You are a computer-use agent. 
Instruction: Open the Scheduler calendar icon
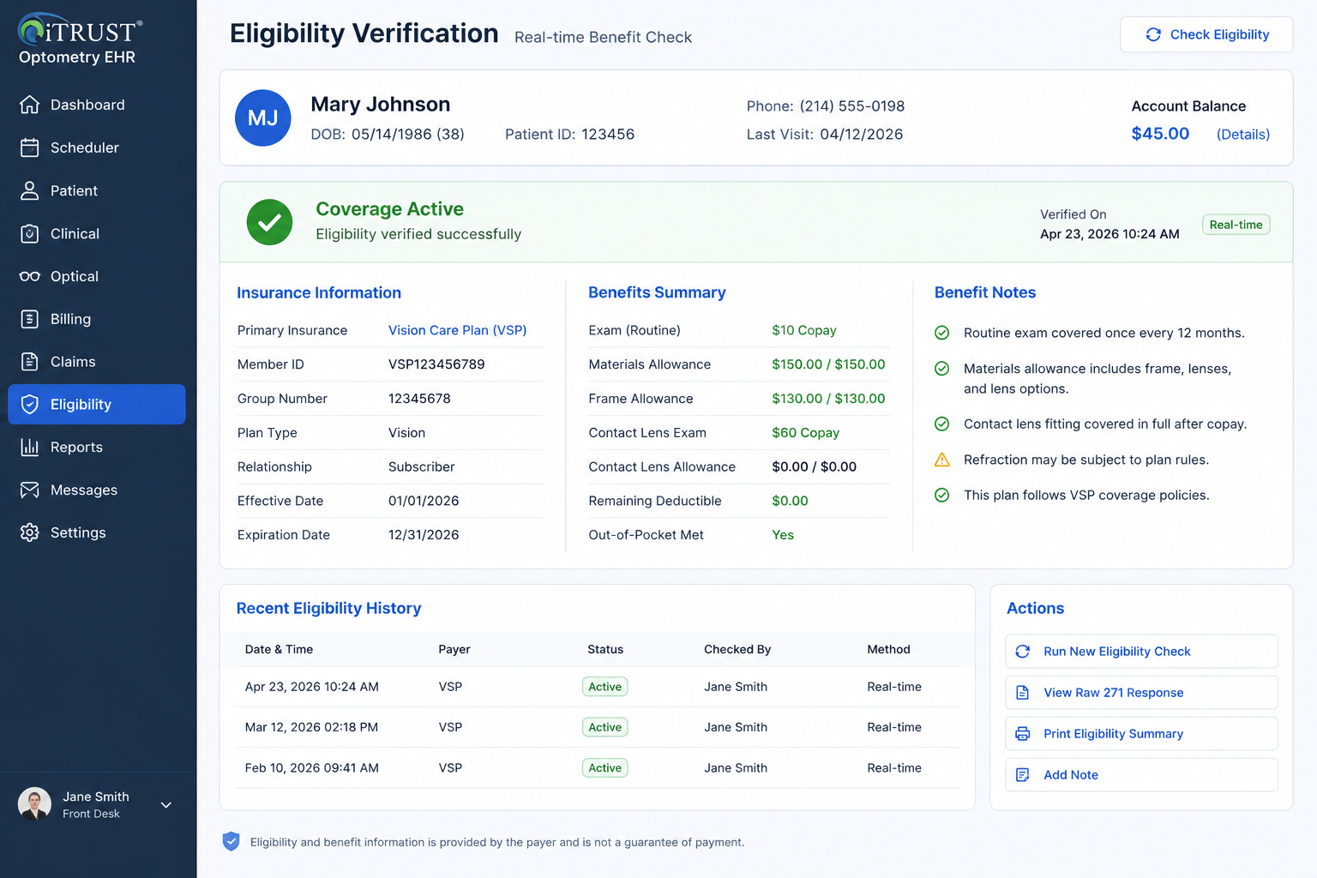pos(29,147)
